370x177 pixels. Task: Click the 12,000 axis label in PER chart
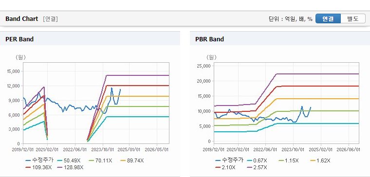(14, 86)
